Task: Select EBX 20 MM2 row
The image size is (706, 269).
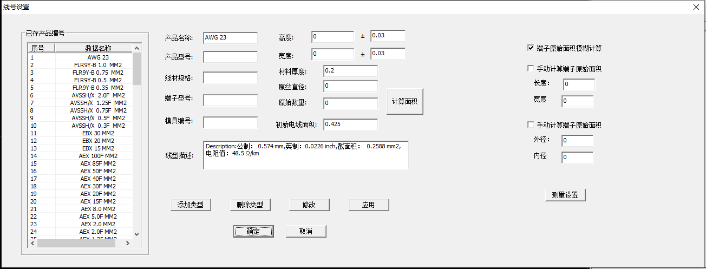Action: click(80, 141)
